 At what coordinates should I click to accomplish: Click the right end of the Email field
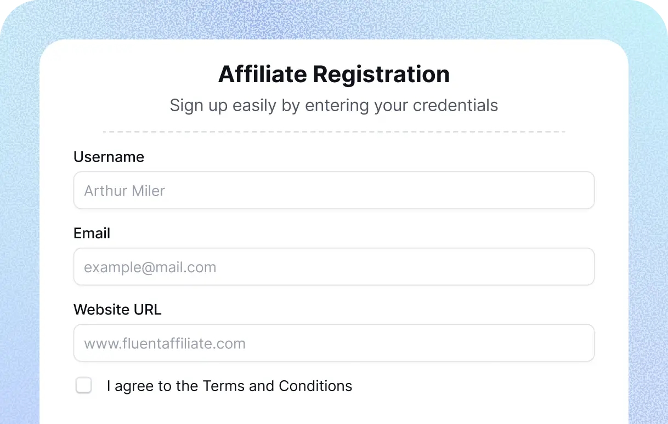[x=581, y=267]
